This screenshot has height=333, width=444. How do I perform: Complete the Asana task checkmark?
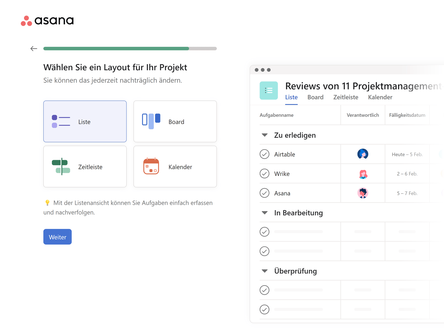(x=264, y=193)
